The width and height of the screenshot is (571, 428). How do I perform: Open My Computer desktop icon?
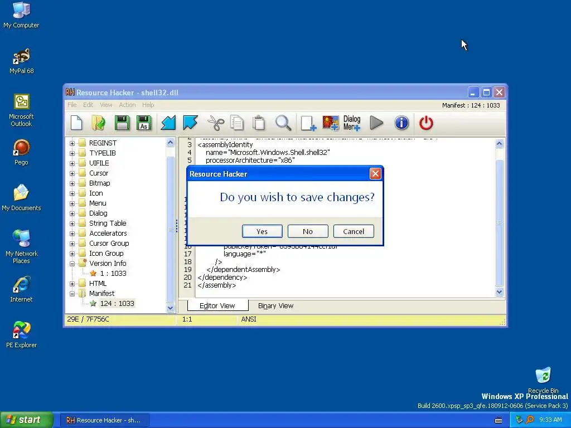click(21, 15)
